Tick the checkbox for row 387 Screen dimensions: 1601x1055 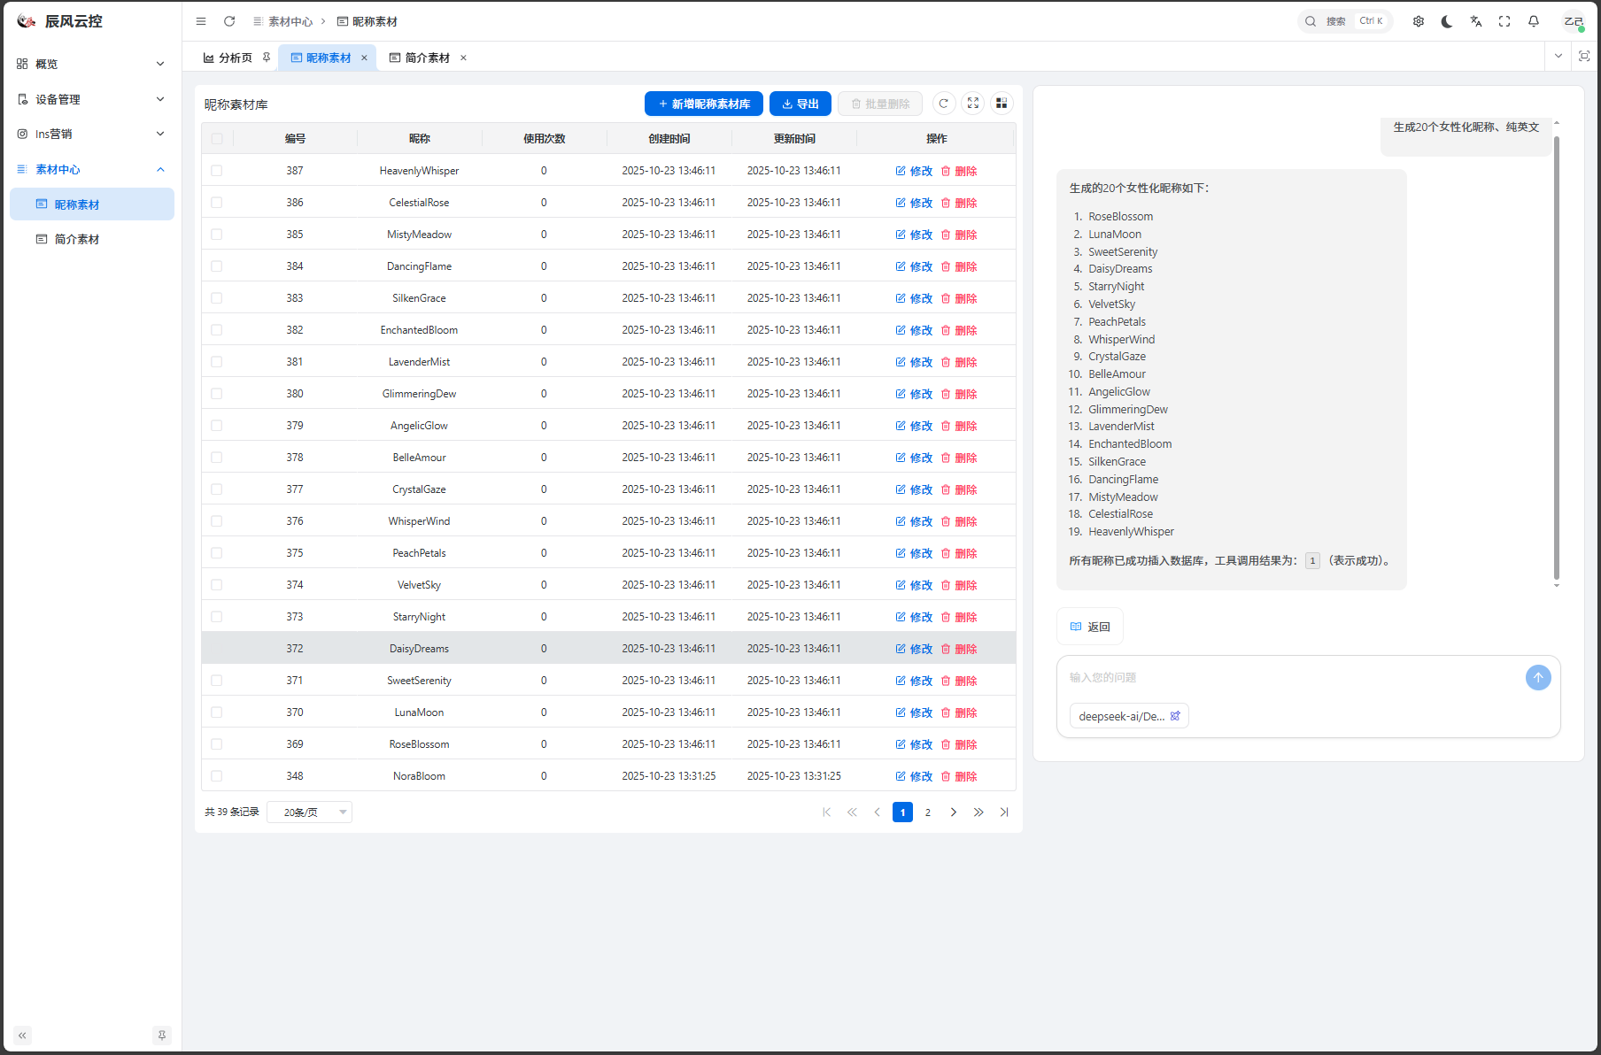217,171
